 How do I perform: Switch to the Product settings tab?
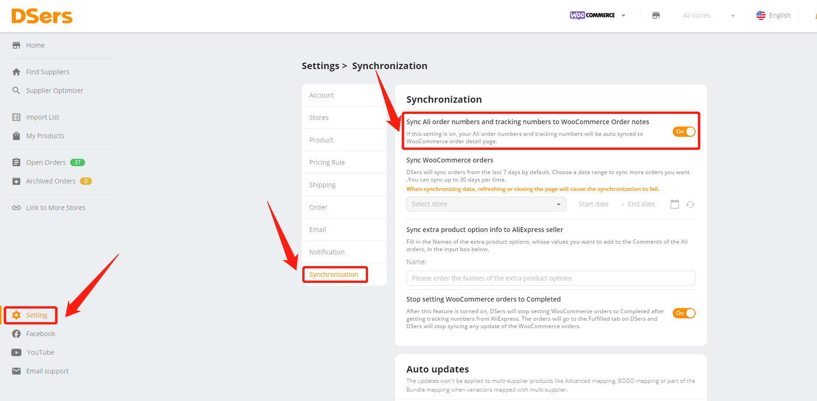[344, 140]
